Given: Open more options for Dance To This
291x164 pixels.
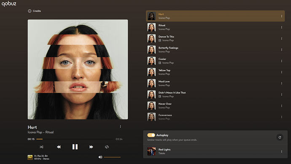Looking at the screenshot, I should click(x=282, y=39).
